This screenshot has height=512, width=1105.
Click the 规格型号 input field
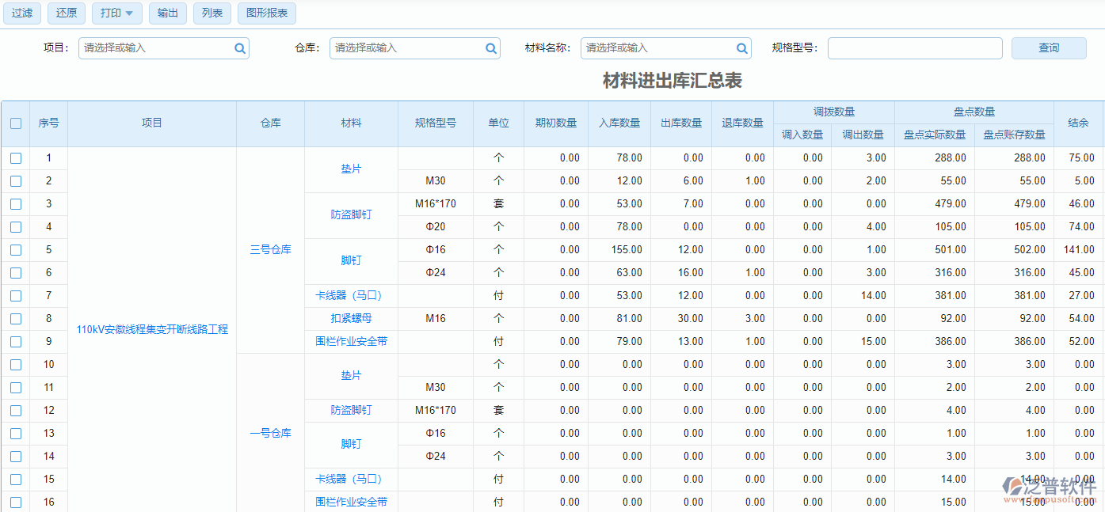(x=915, y=47)
